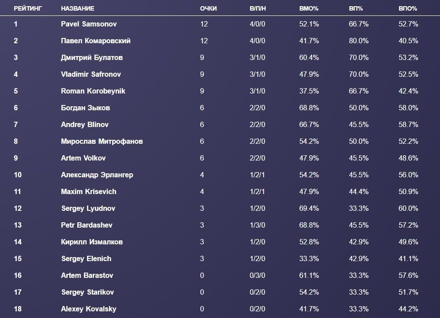Click Artem Barastov's name
This screenshot has height=318, width=440.
pyautogui.click(x=87, y=275)
